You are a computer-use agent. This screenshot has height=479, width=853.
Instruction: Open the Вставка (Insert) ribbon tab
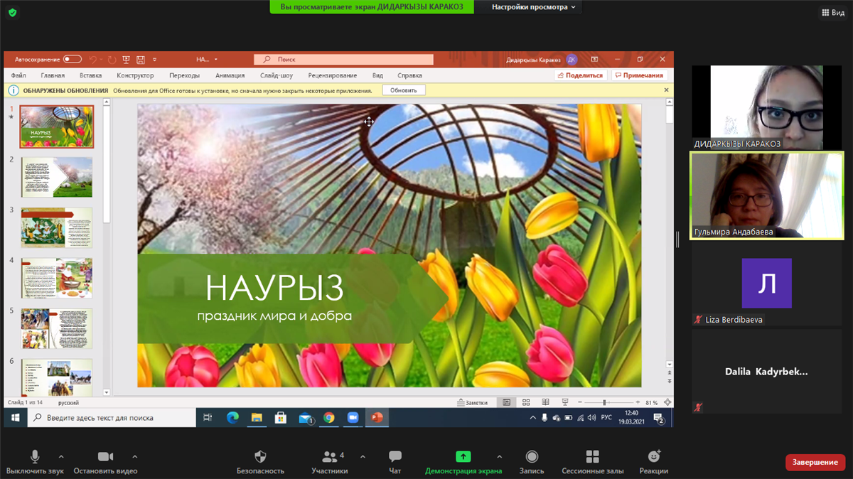pyautogui.click(x=90, y=75)
